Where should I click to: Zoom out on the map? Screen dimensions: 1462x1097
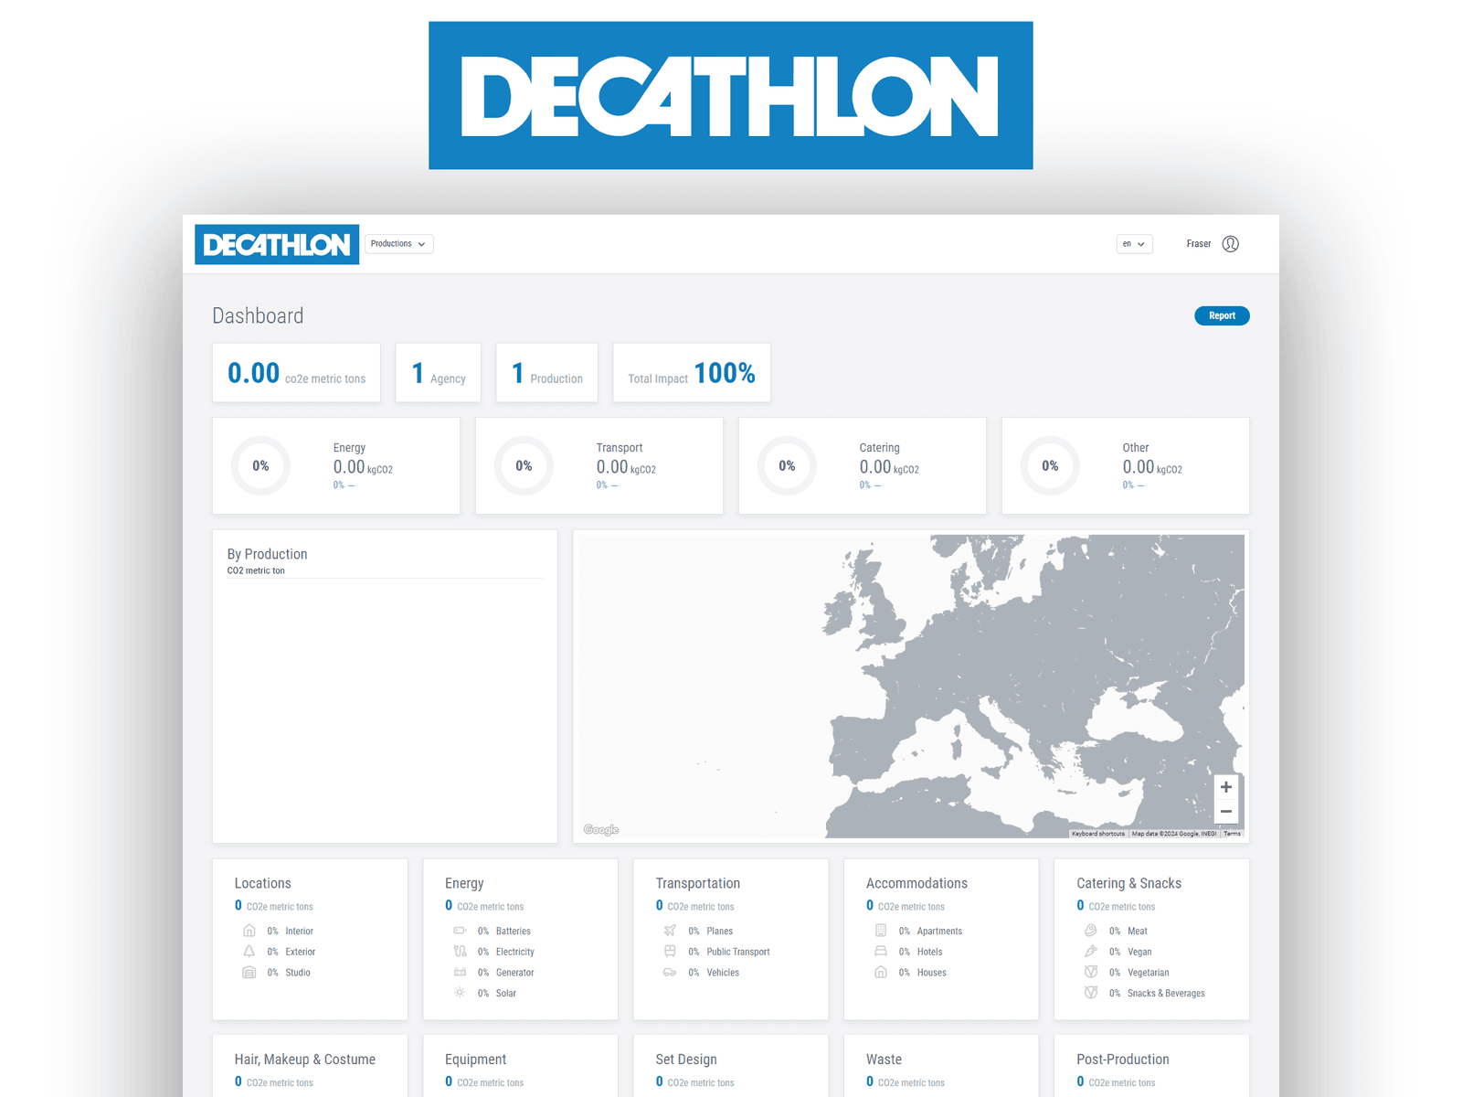1226,812
